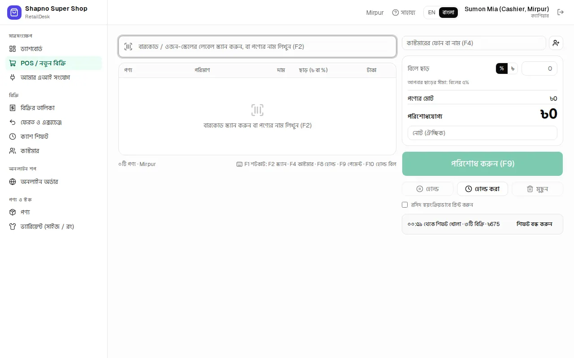This screenshot has height=358, width=574.
Task: Go to ফেরত ও এক্সচেঞ্জ page
Action: 54,122
